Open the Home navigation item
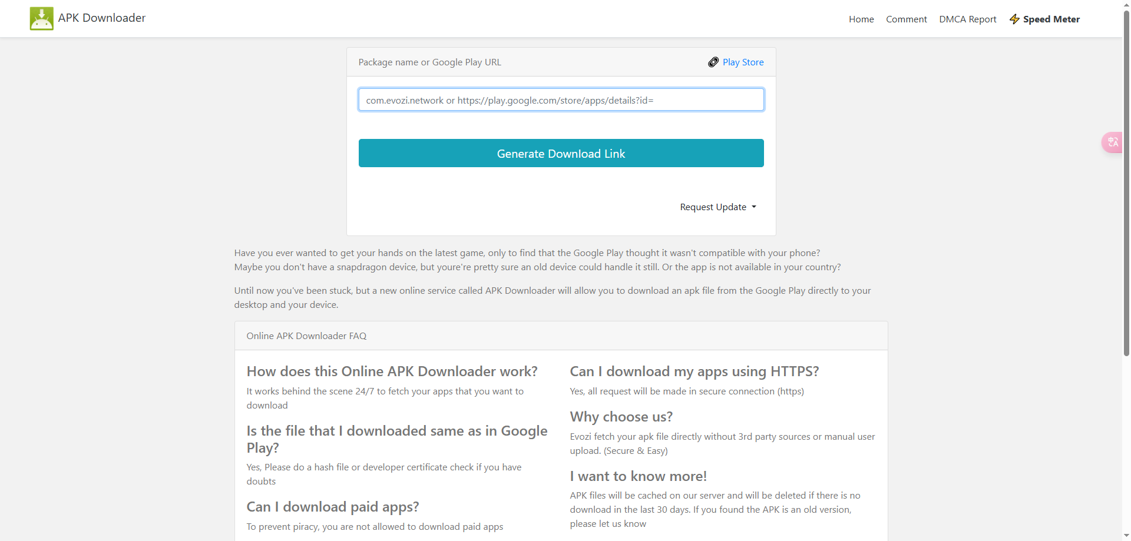Screen dimensions: 1131x541 tap(861, 19)
